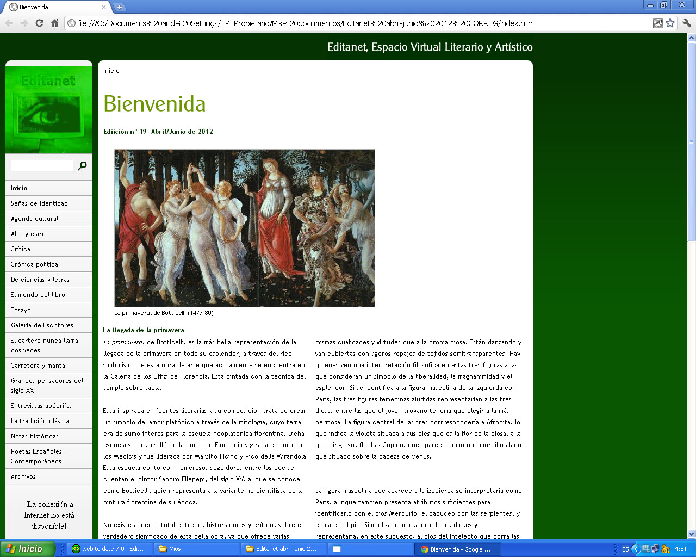Click the browser Back arrow

coord(9,23)
